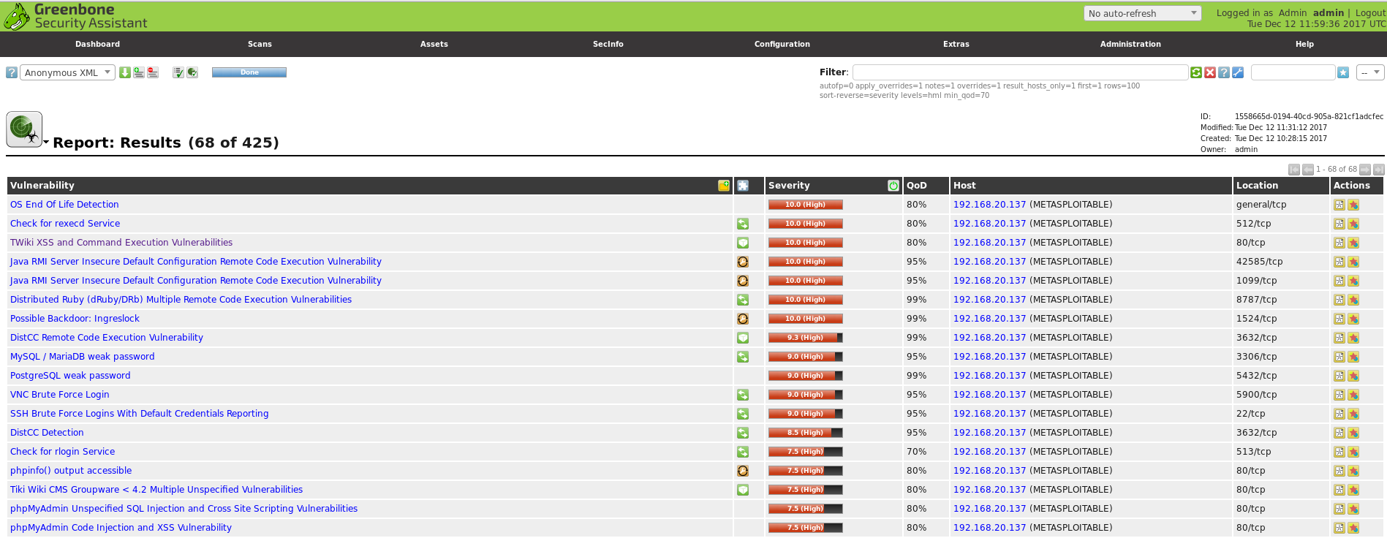The image size is (1387, 538).
Task: Open the Scans menu
Action: [260, 44]
